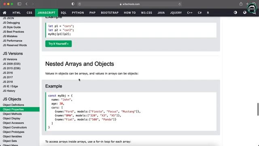Open Object Display sidebar link
The height and width of the screenshot is (146, 259).
[12, 118]
